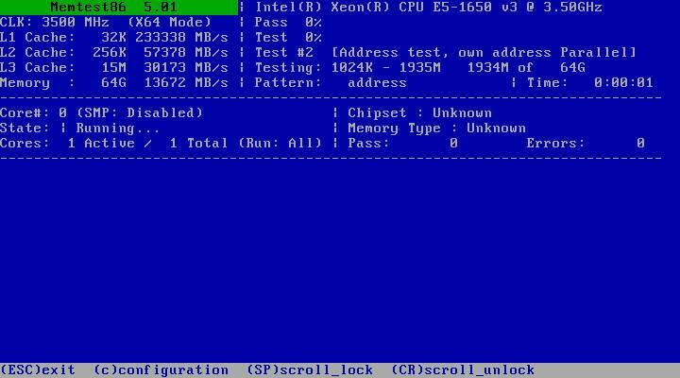This screenshot has height=378, width=680.
Task: Select the (SP)scroll_lock option
Action: click(x=310, y=370)
